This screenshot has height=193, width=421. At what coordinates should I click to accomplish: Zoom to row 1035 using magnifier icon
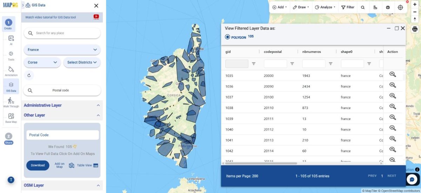[393, 74]
